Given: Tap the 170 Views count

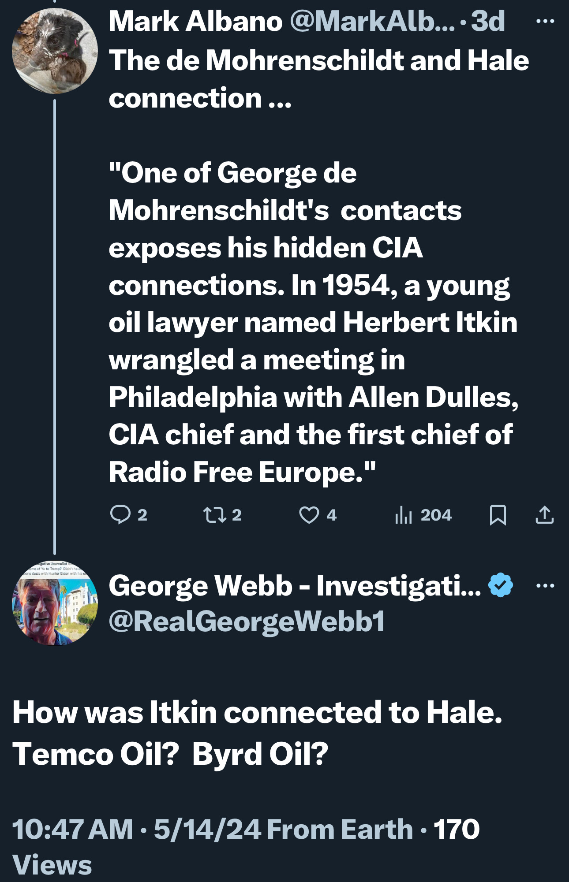Looking at the screenshot, I should [456, 829].
